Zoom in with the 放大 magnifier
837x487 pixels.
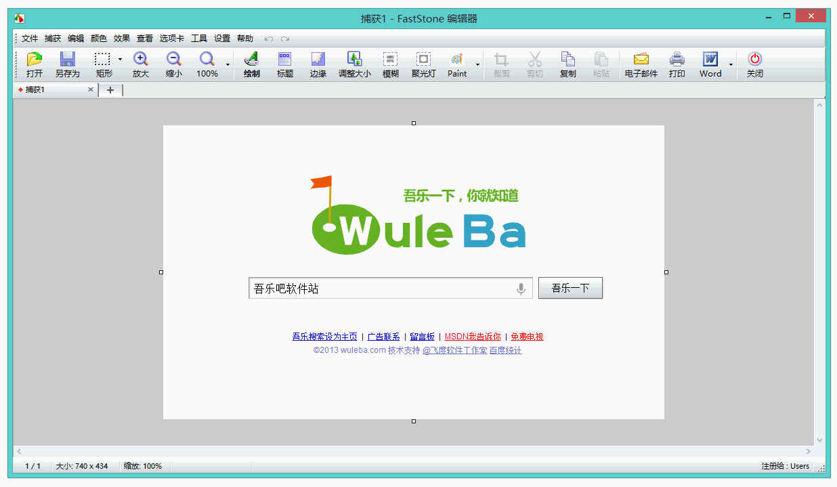141,60
